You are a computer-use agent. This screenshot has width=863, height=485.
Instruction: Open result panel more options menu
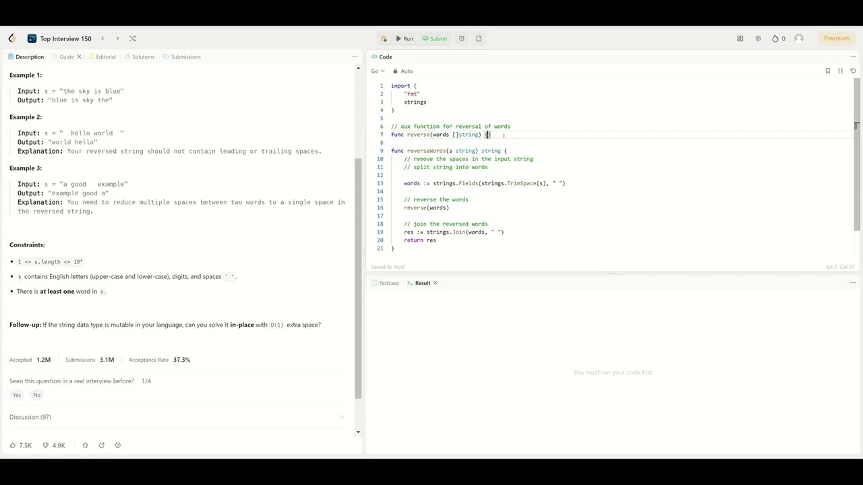click(x=853, y=283)
